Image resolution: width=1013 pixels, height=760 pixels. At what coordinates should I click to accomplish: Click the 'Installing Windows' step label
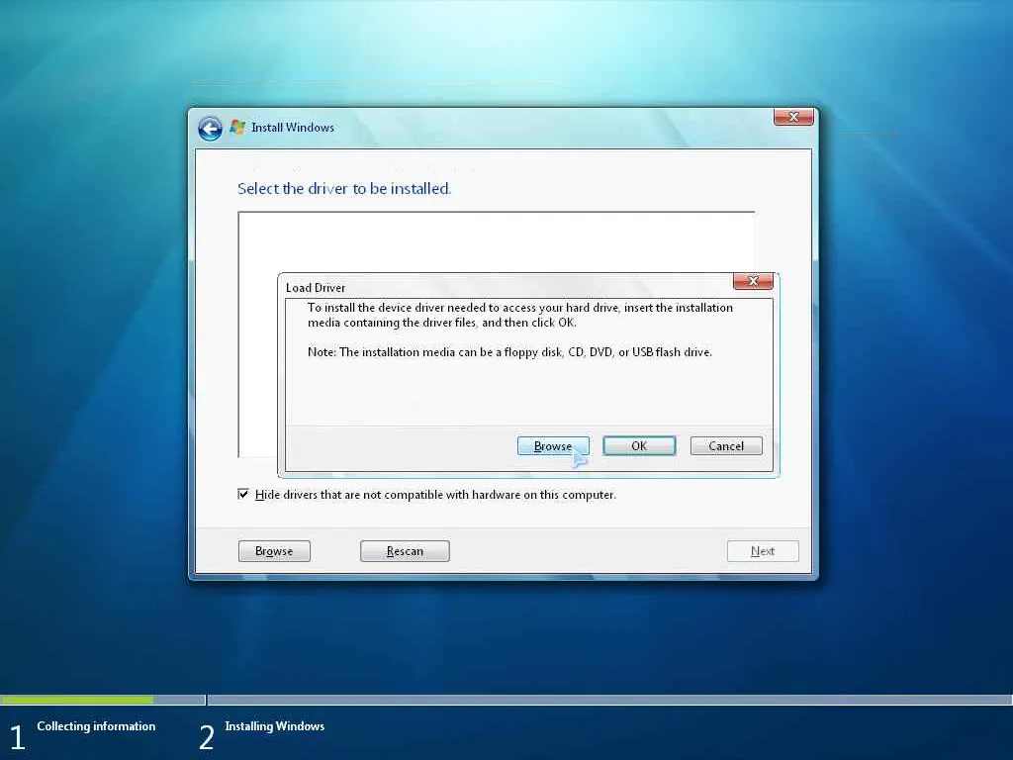point(275,726)
